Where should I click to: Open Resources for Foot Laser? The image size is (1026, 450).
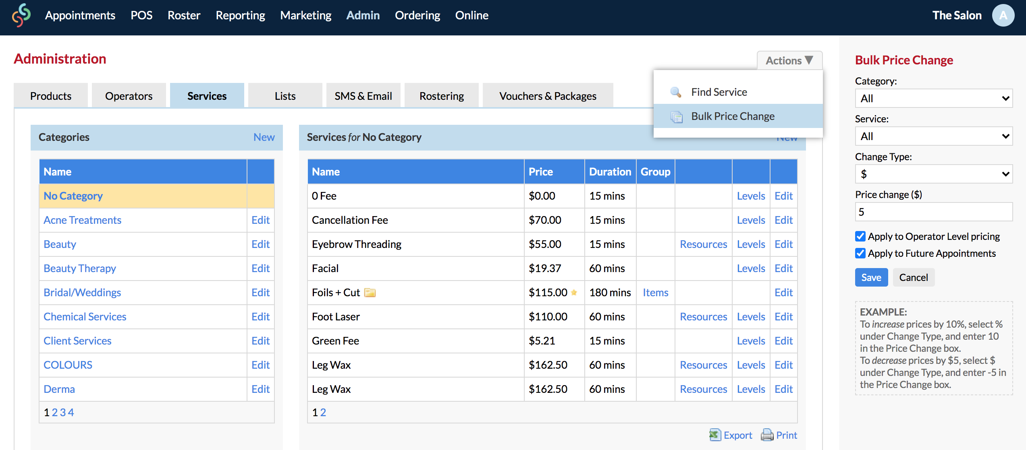click(703, 317)
